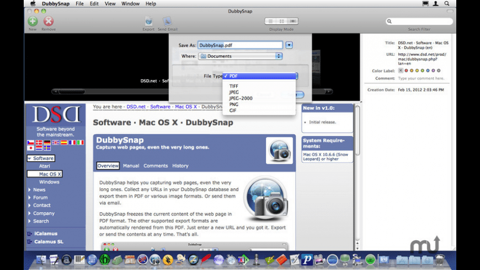
Task: Select the red color label swatch
Action: pos(407,71)
